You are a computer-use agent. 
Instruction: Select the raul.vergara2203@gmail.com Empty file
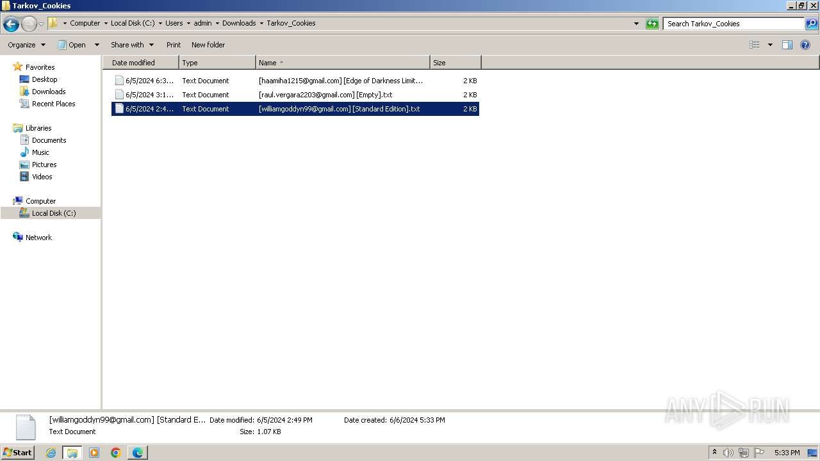(x=295, y=95)
